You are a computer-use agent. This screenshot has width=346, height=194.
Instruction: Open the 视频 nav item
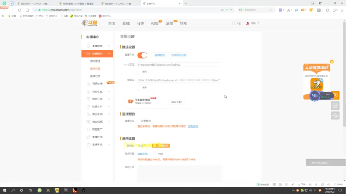(x=155, y=23)
